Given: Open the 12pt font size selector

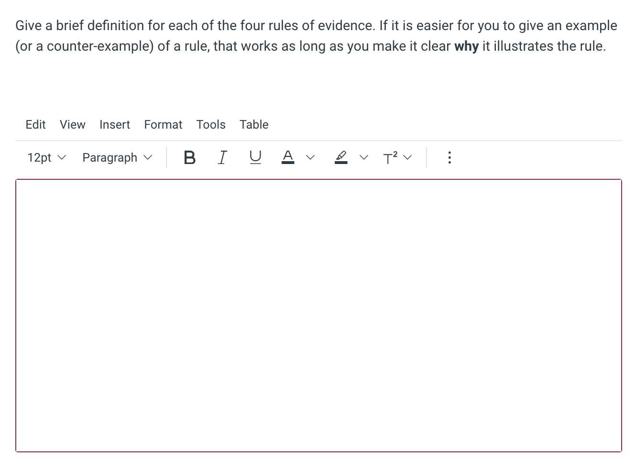Looking at the screenshot, I should point(46,157).
